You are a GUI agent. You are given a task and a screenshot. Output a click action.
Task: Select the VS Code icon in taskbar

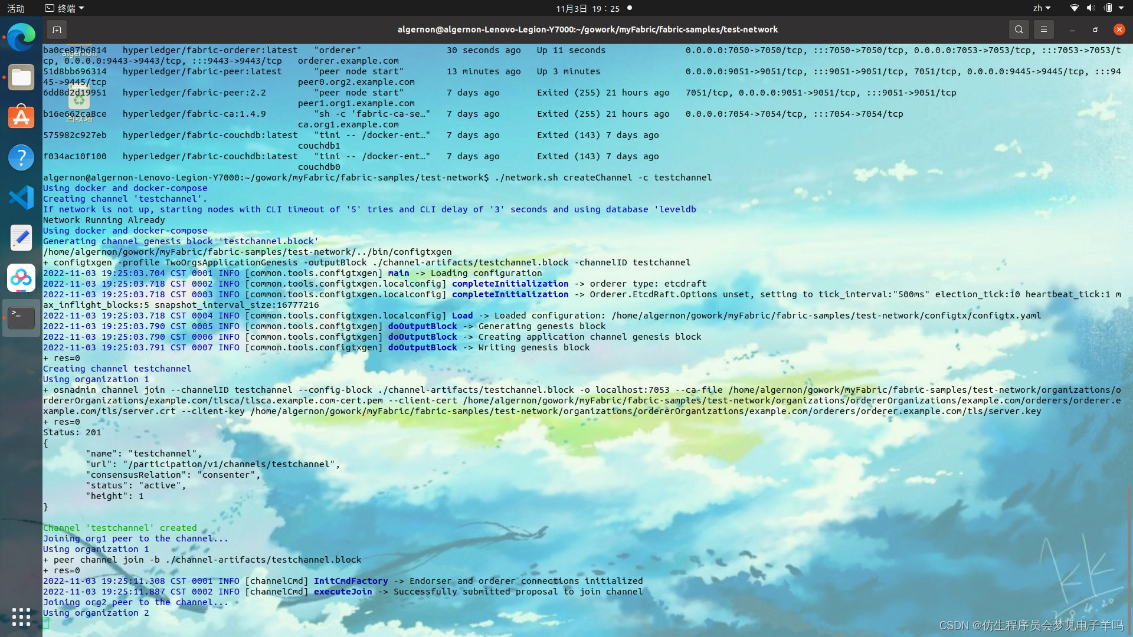pos(20,197)
